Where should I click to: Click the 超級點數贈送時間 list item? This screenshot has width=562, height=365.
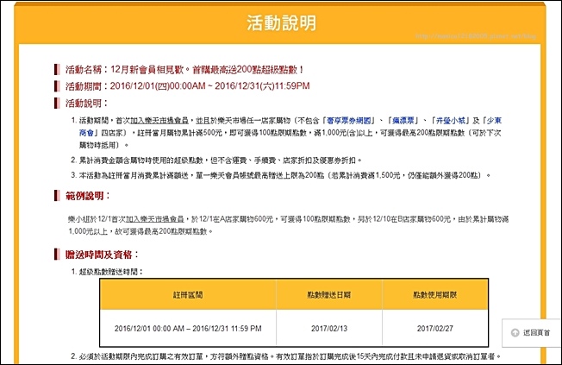[x=110, y=272]
